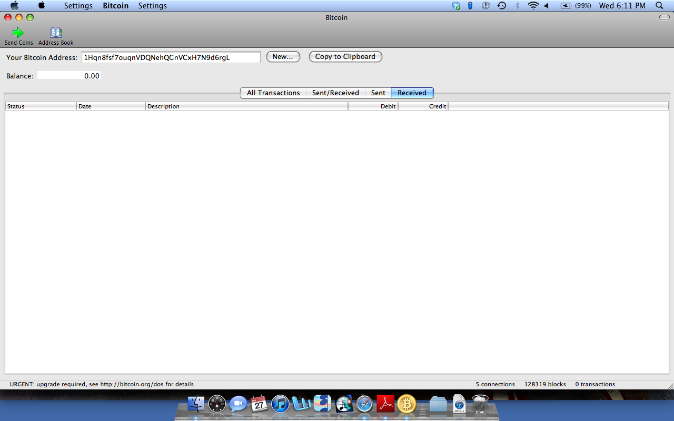Show only Sent transactions tab
The width and height of the screenshot is (674, 421).
pos(378,93)
